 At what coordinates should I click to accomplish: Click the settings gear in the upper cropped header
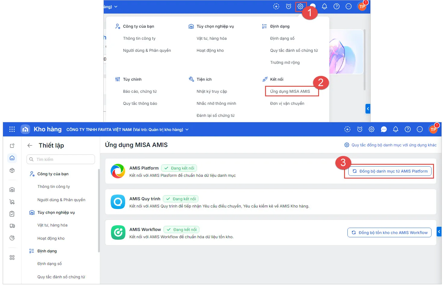pyautogui.click(x=300, y=6)
